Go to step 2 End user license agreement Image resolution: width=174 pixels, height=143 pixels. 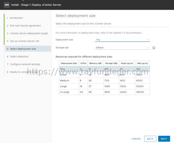24,26
